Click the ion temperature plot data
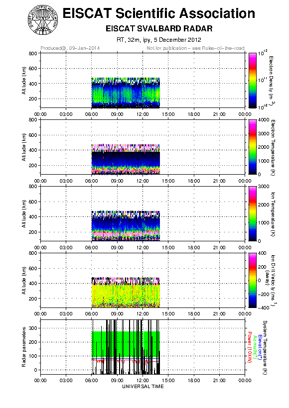Screen dimensions: 289x408 click(x=126, y=226)
